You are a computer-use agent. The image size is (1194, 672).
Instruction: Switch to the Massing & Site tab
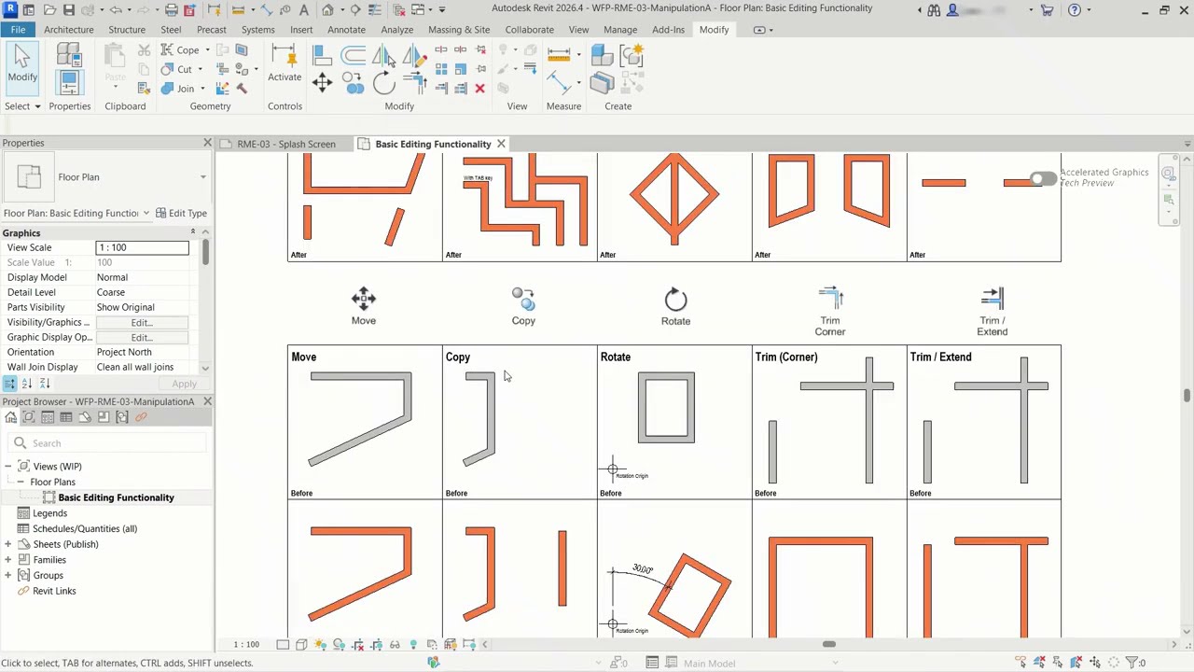tap(459, 30)
